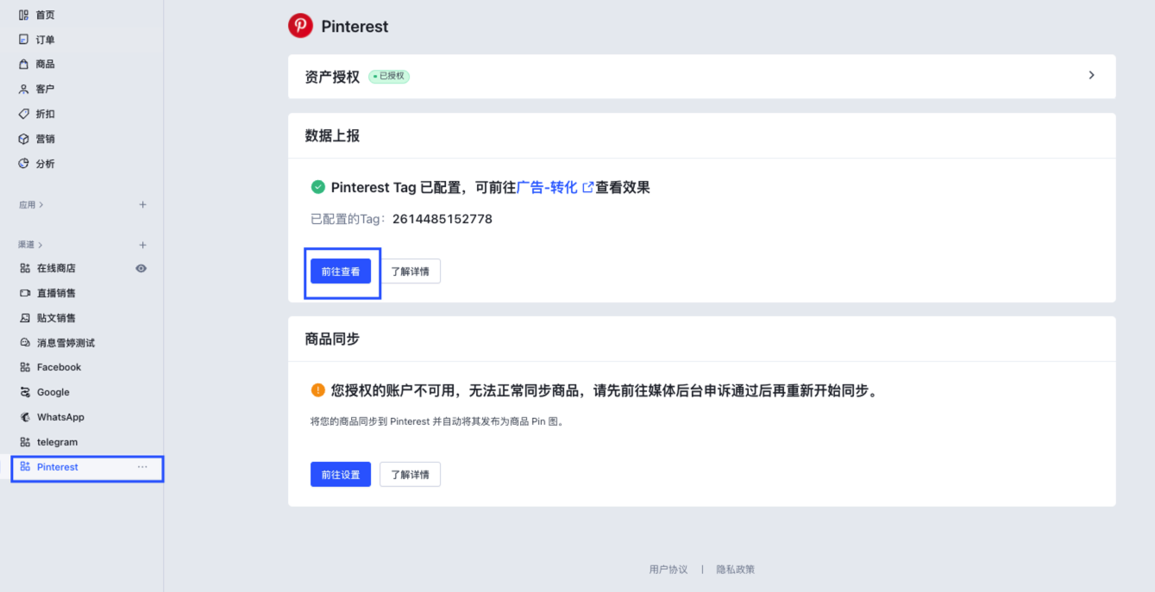Click 了解详情 under 商品同步

[x=410, y=474]
